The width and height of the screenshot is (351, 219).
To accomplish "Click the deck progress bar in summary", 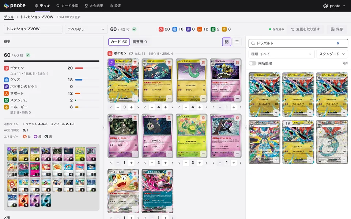I will 52,61.
